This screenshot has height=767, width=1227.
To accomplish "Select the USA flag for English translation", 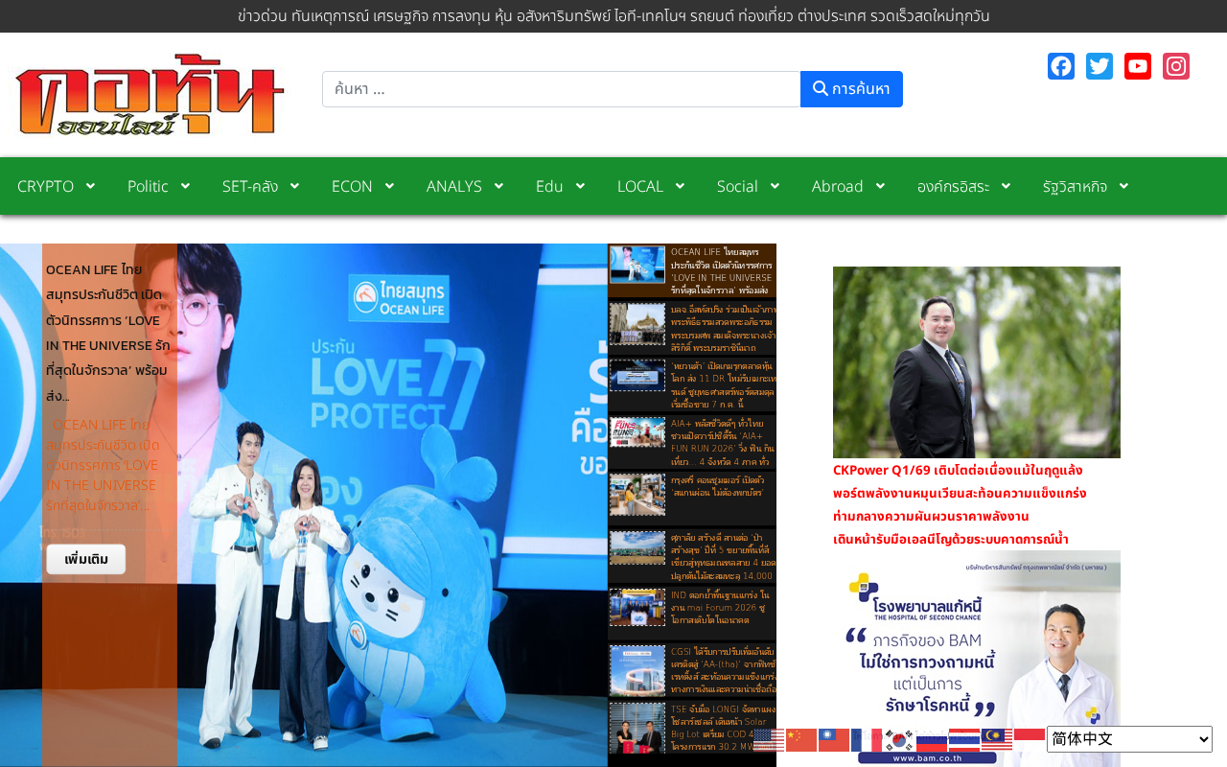I will click(x=769, y=739).
